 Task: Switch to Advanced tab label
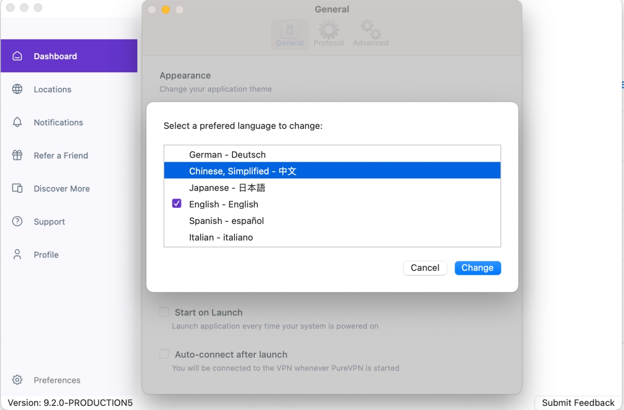click(x=371, y=43)
